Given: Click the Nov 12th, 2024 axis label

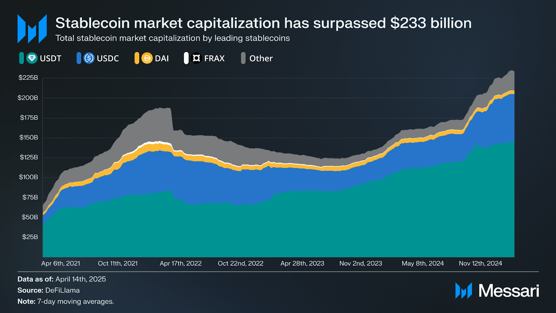Looking at the screenshot, I should (x=480, y=263).
